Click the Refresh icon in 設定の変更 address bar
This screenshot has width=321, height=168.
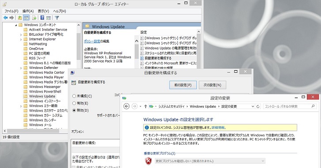[x=258, y=106]
